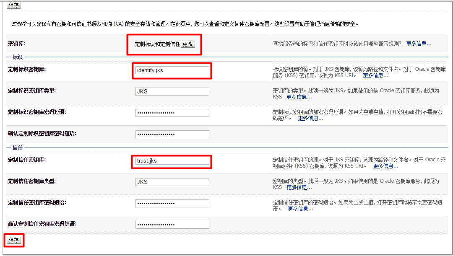This screenshot has height=256, width=453.
Task: Click the 信任 section heading
Action: 17,147
